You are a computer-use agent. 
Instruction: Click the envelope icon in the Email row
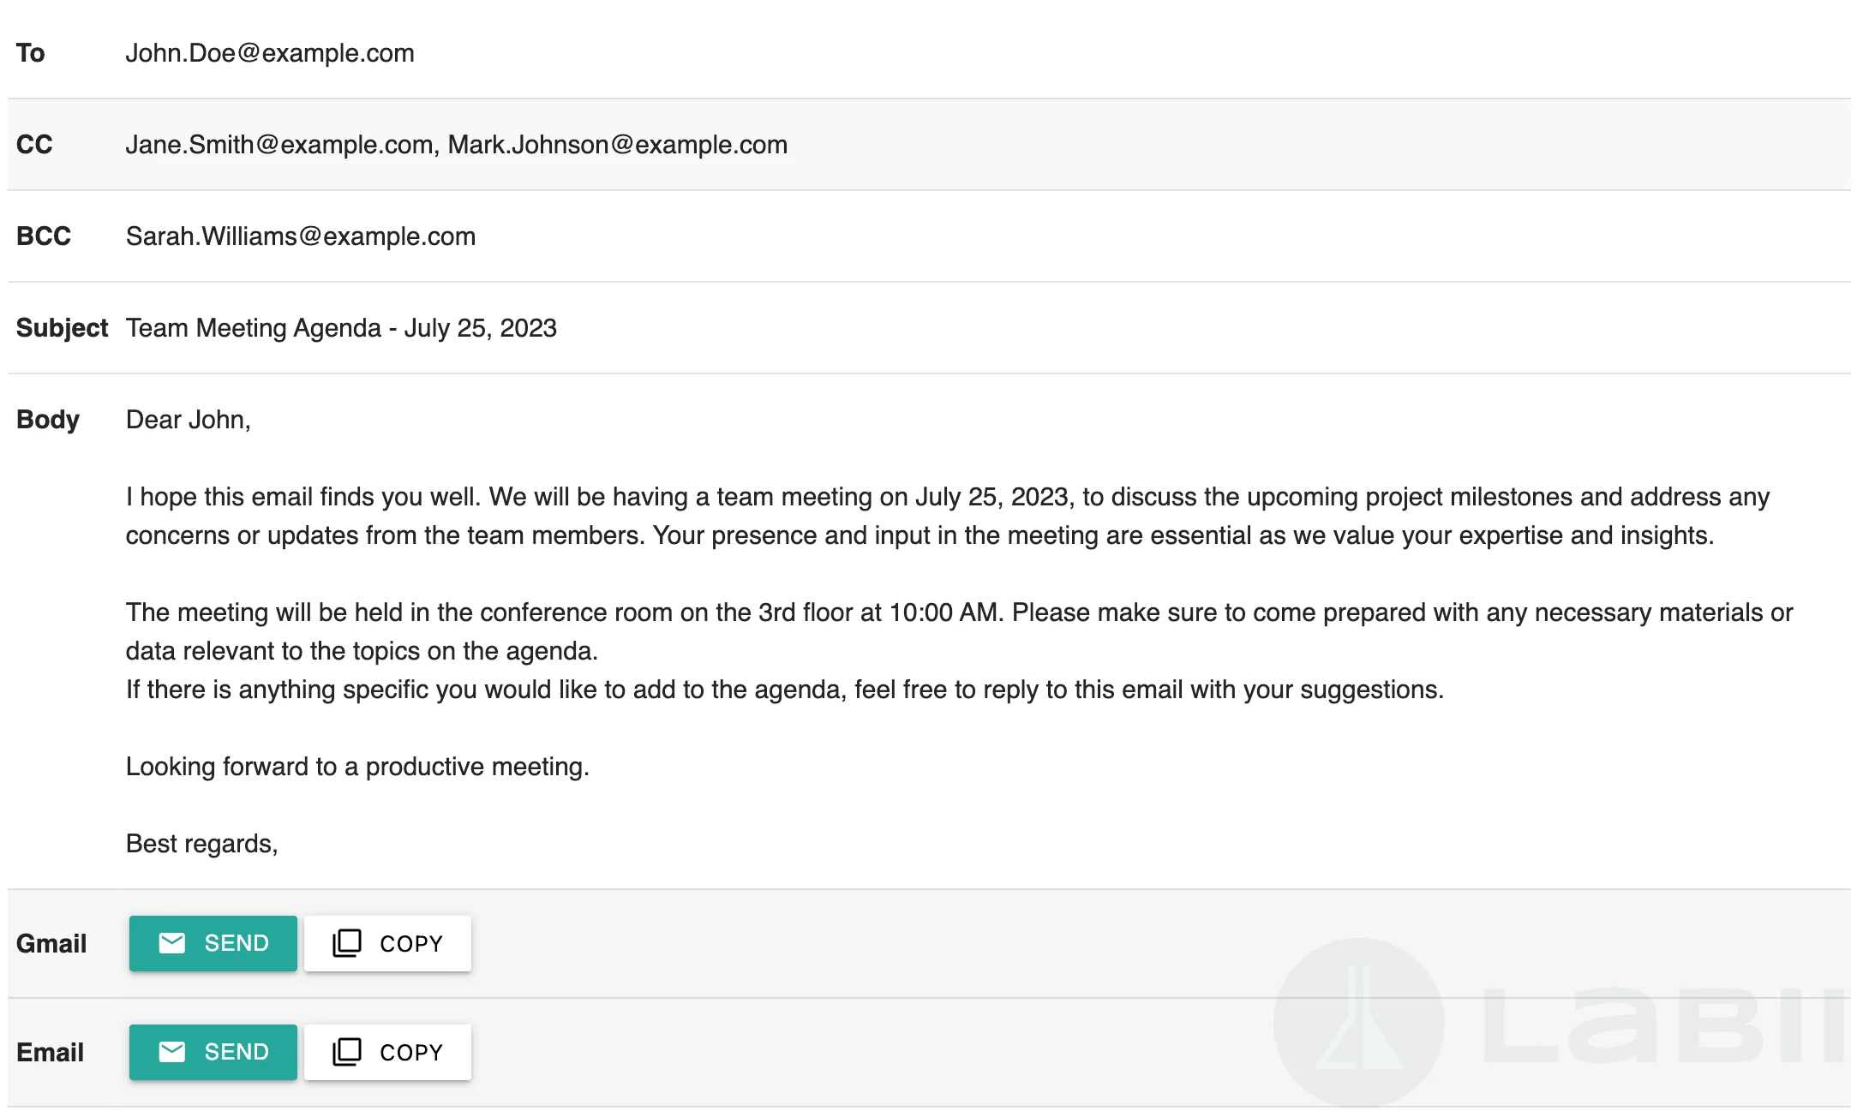(x=172, y=1052)
